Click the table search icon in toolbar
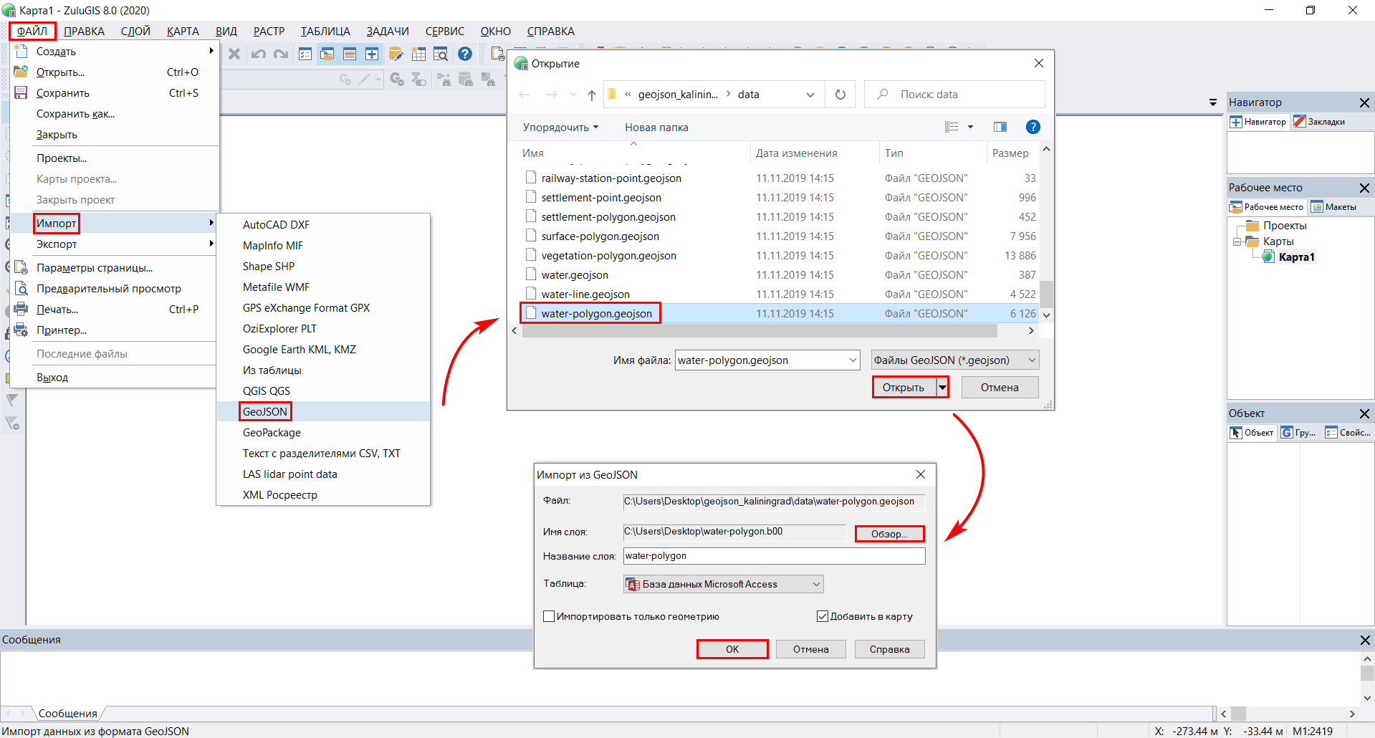 (441, 54)
